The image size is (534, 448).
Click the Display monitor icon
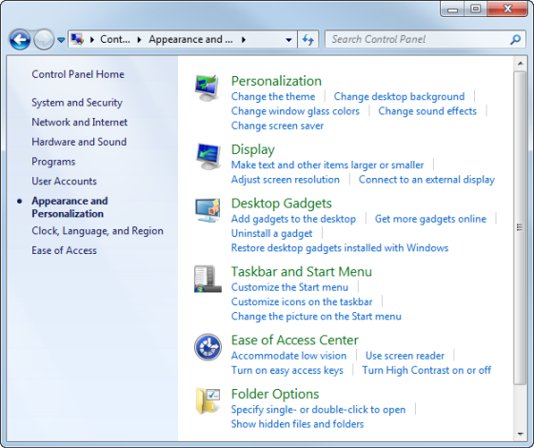click(x=208, y=156)
